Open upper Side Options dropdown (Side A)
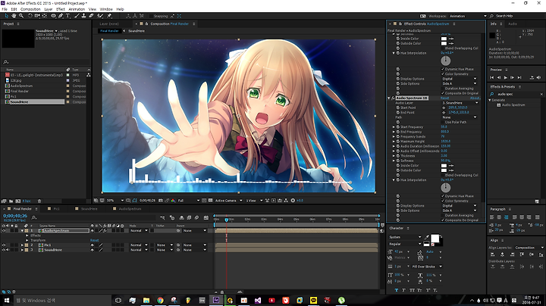This screenshot has width=546, height=306. point(459,84)
